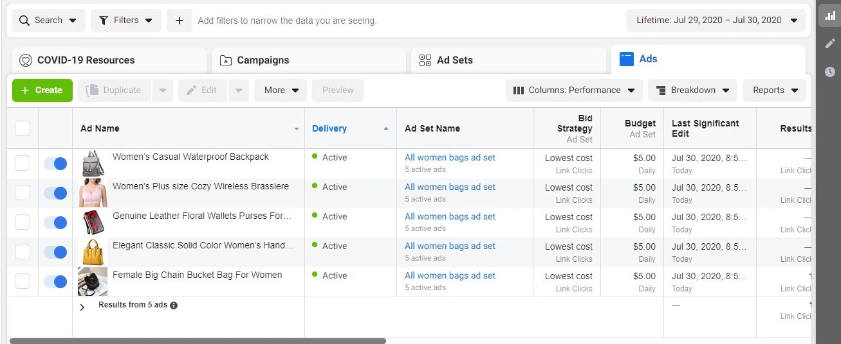Screen dimensions: 841x344
Task: Click the pencil edit icon in sidebar
Action: coord(830,44)
